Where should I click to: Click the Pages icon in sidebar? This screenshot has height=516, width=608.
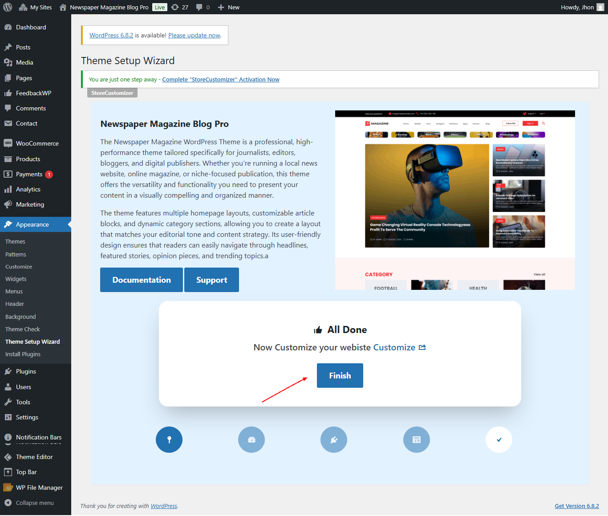click(x=8, y=78)
